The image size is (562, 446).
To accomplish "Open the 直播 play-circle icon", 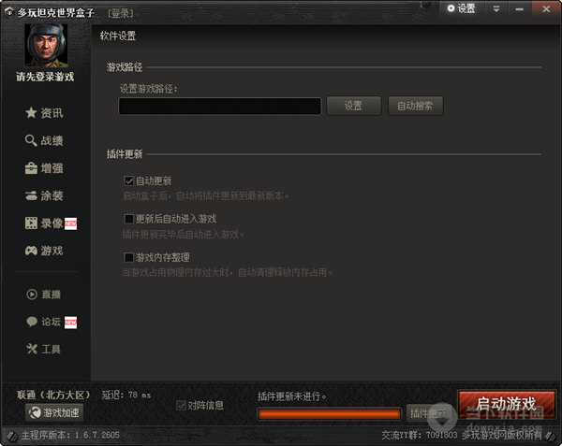I will click(x=32, y=295).
